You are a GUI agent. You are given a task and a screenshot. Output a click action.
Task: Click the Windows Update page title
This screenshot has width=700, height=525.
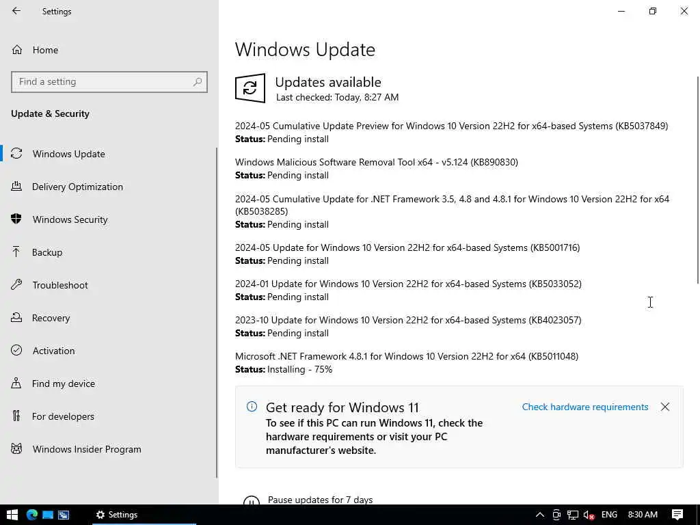click(x=305, y=49)
